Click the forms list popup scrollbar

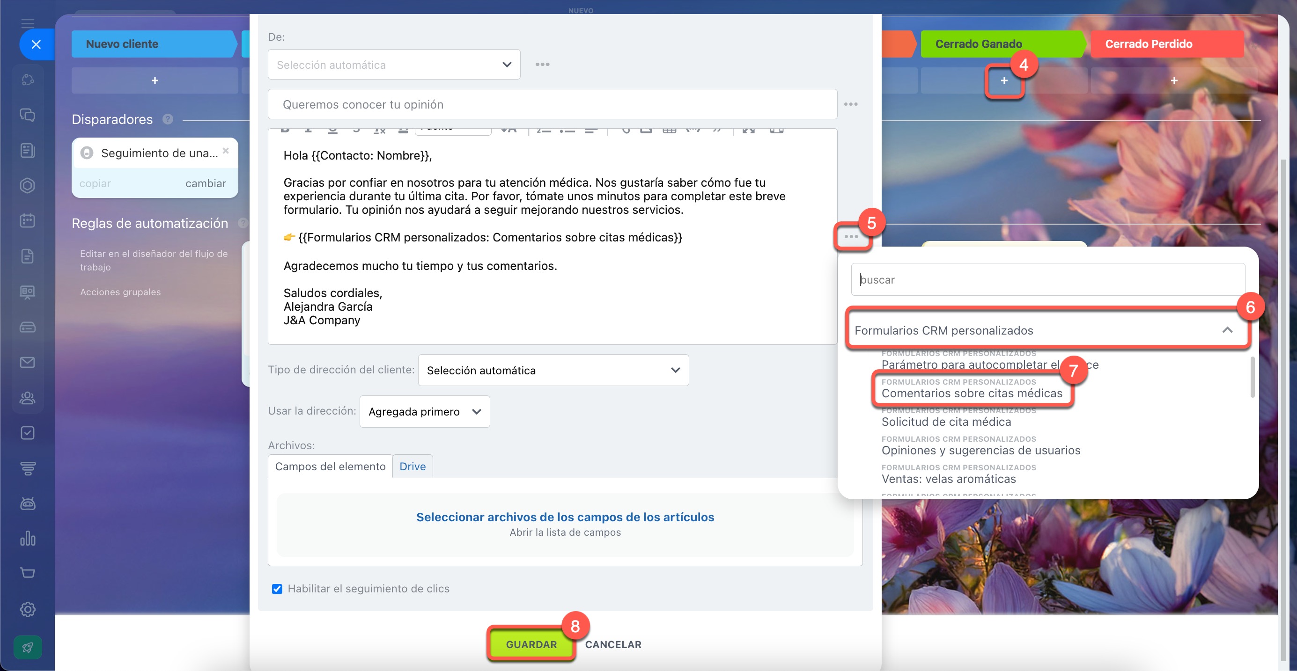[1252, 377]
